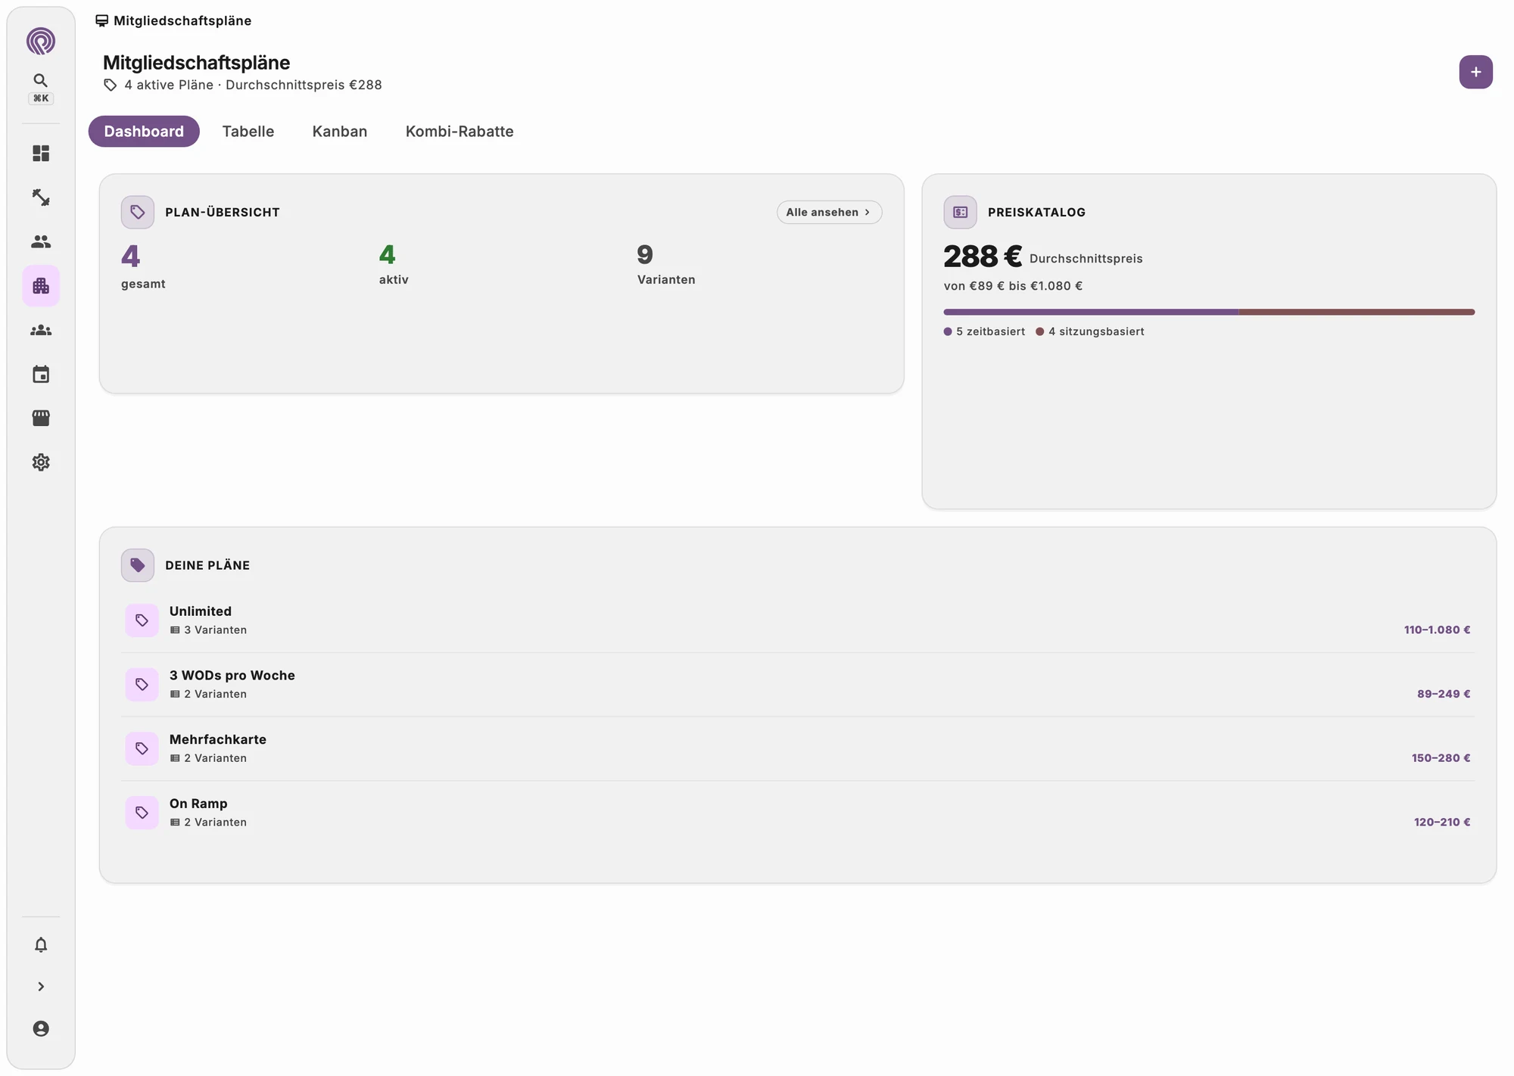Open the Mehrfachkarte plan row
The width and height of the screenshot is (1514, 1076).
tap(797, 748)
